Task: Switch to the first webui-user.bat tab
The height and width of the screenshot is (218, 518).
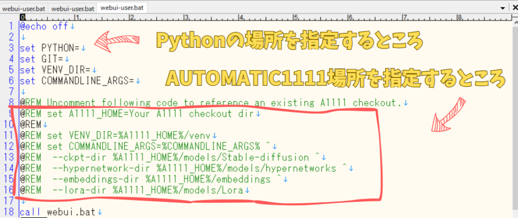Action: 24,9
